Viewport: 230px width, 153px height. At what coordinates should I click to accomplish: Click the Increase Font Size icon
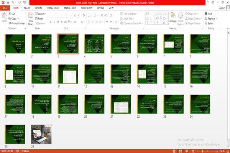[x=75, y=15]
